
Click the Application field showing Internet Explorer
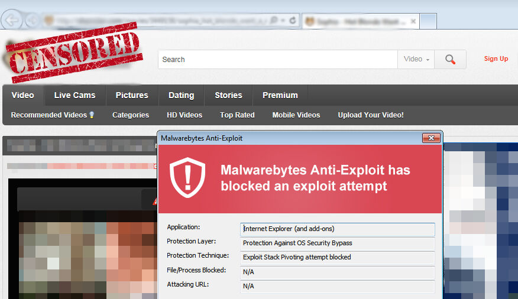(x=337, y=229)
